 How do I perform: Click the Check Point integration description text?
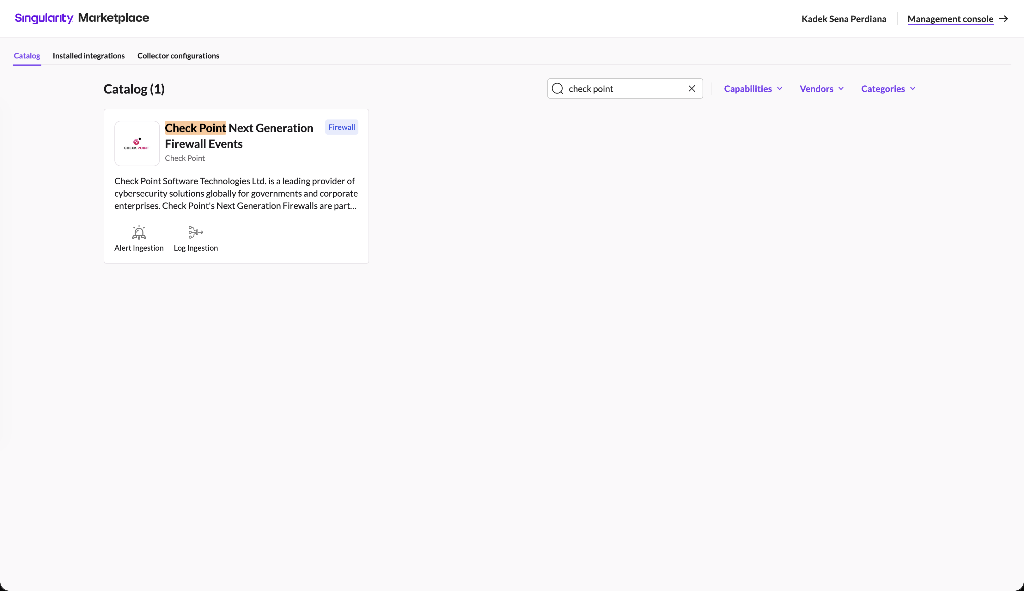tap(236, 194)
